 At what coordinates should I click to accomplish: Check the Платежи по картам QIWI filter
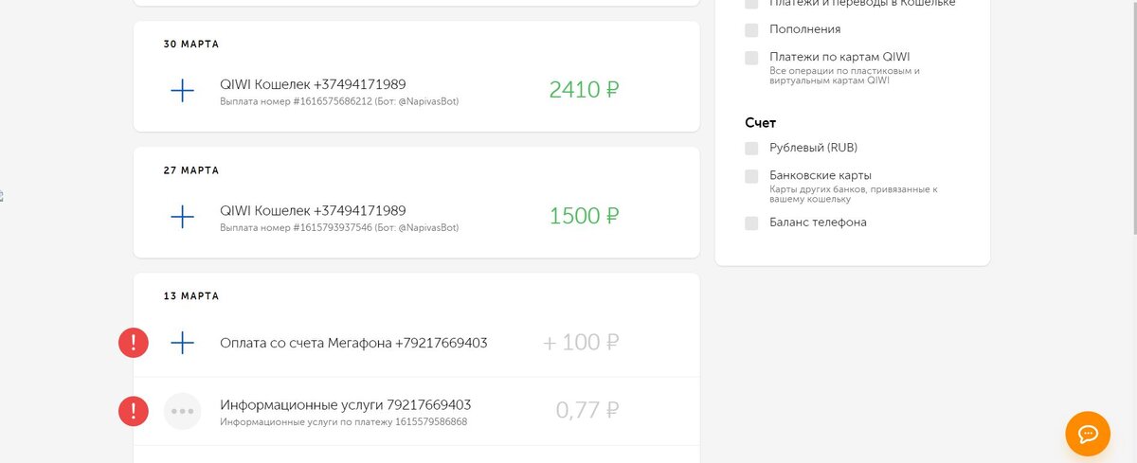751,58
